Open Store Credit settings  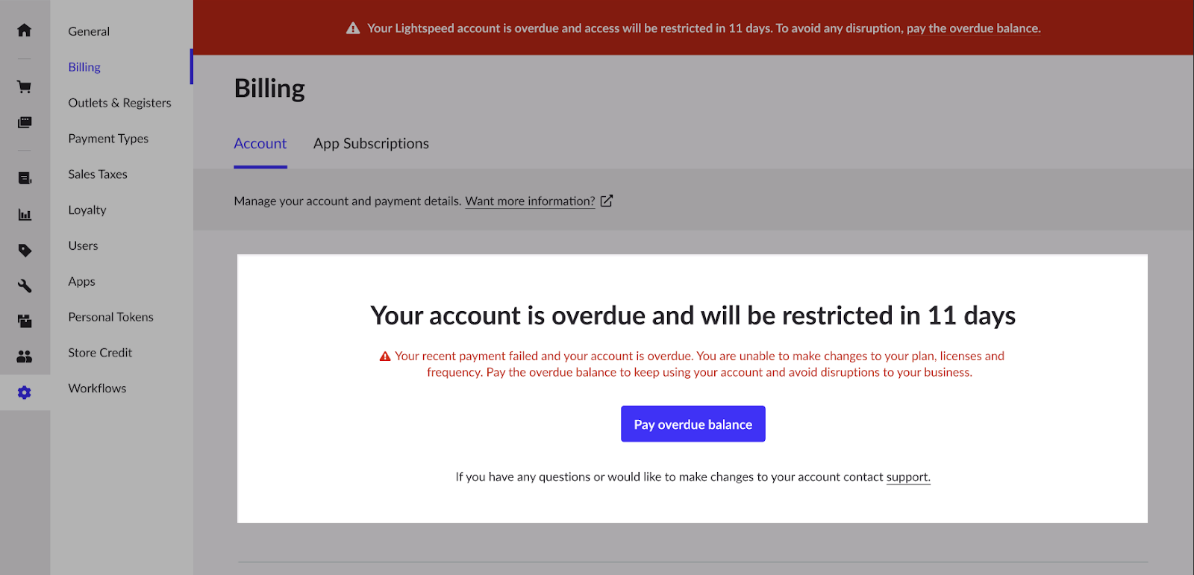pos(100,353)
